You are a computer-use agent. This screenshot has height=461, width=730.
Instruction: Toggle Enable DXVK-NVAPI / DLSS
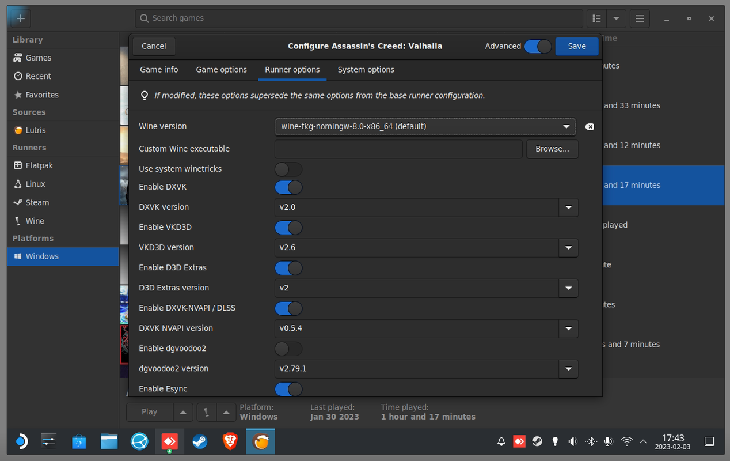click(x=288, y=308)
